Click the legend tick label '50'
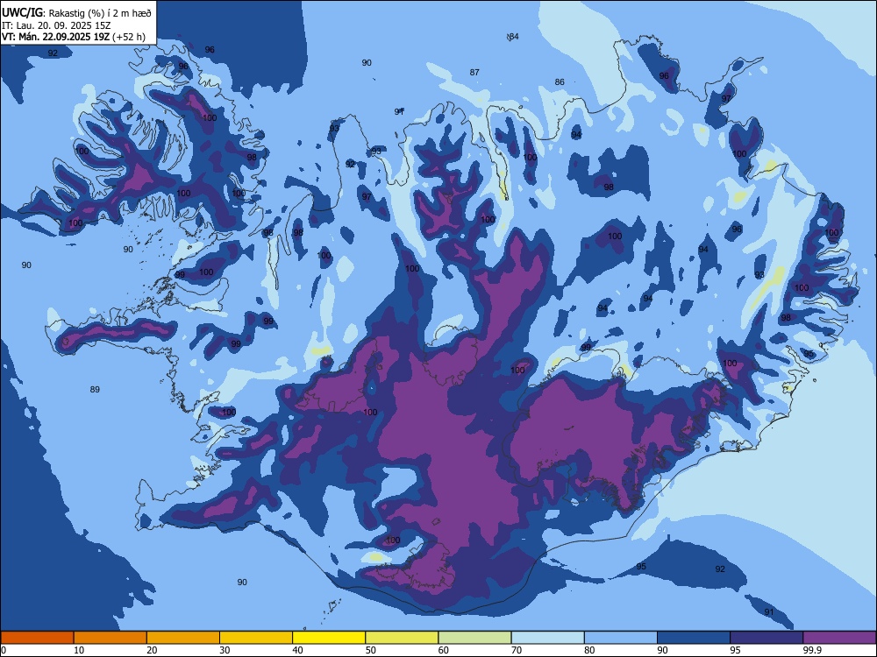Image resolution: width=877 pixels, height=657 pixels. coord(371,650)
